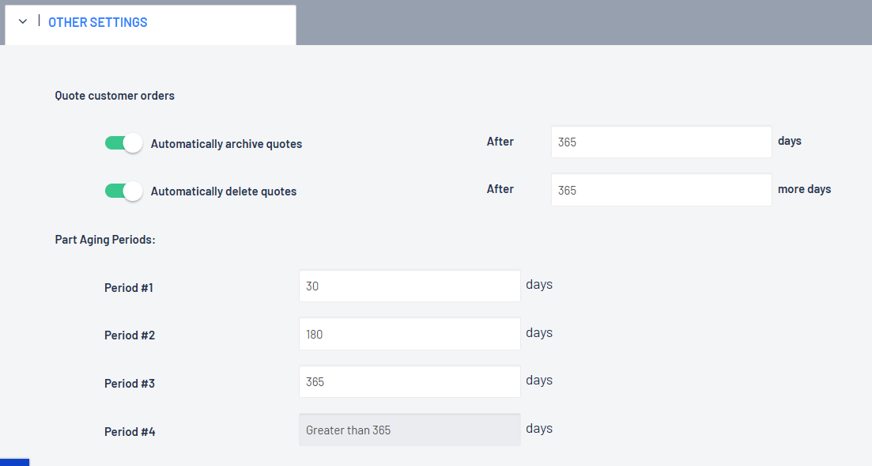
Task: Click the 'Part Aging Periods:' heading
Action: 105,239
